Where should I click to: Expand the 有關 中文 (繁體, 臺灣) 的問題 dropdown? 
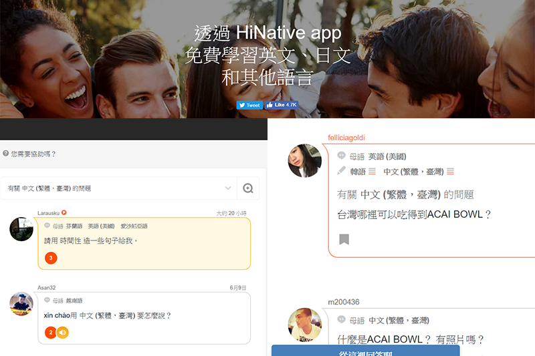[119, 188]
